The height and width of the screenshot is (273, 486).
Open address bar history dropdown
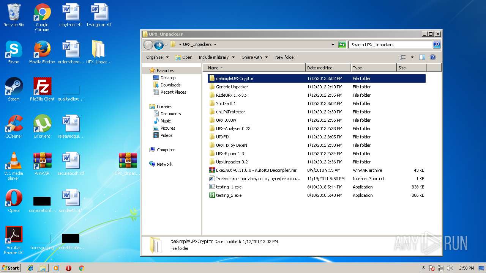tap(333, 45)
